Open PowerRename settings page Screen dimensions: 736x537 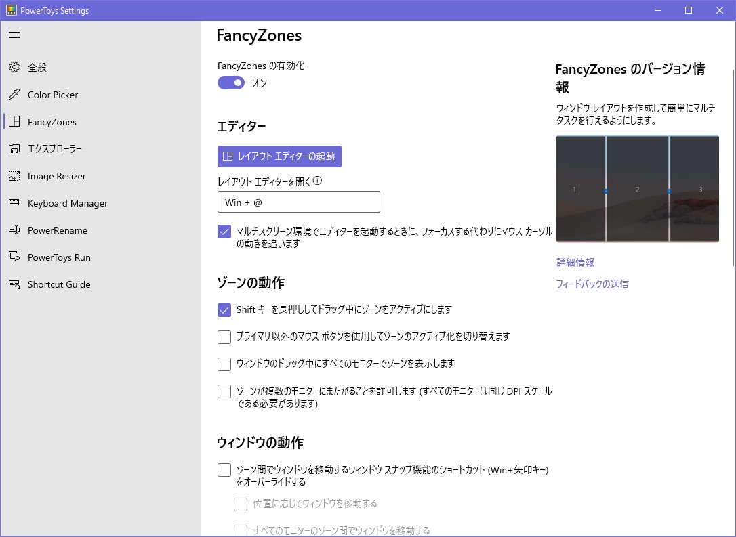(100, 230)
